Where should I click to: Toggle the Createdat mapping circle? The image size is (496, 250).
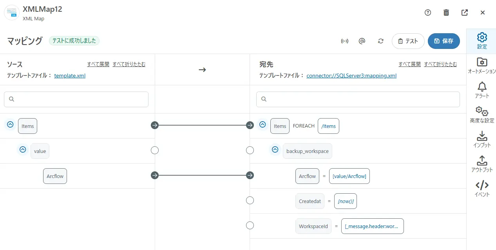(x=250, y=200)
